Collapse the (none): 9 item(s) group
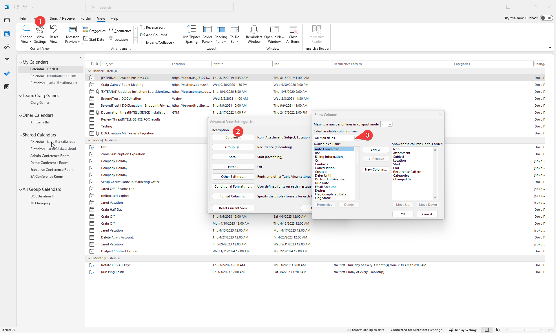Viewport: 556px width, 333px height. pyautogui.click(x=89, y=71)
